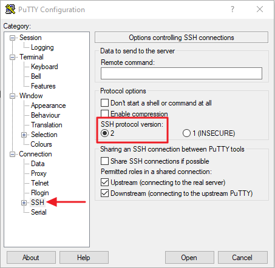The height and width of the screenshot is (268, 275).
Task: Select Logging under Session
Action: (42, 47)
